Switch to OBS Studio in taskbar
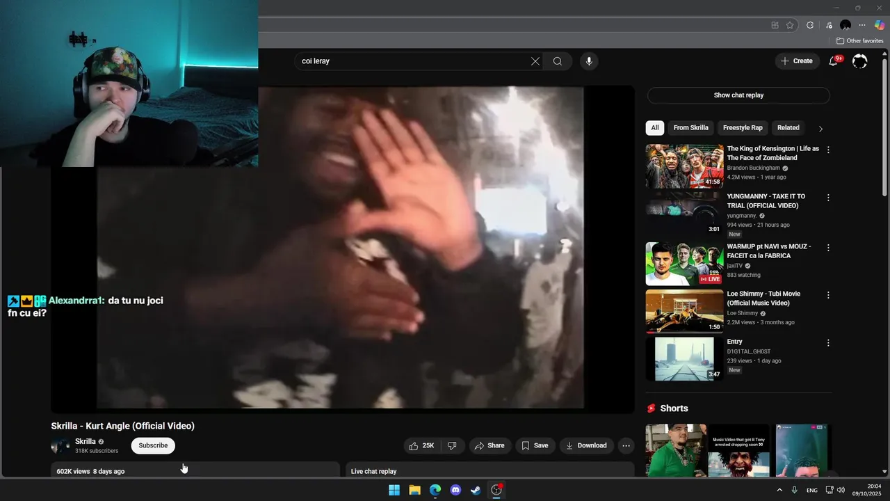Image resolution: width=890 pixels, height=501 pixels. 496,490
